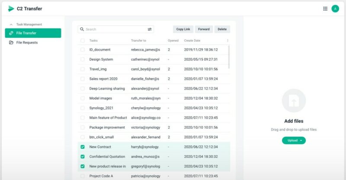The width and height of the screenshot is (346, 180).
Task: Select the Project Code A task
Action: coord(101,176)
